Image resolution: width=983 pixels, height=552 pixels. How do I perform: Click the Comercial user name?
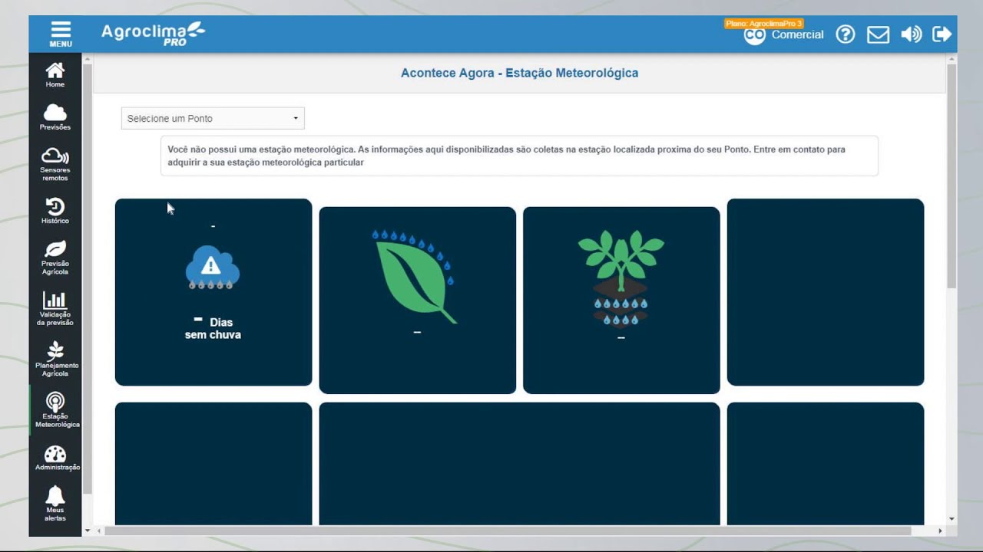[797, 34]
